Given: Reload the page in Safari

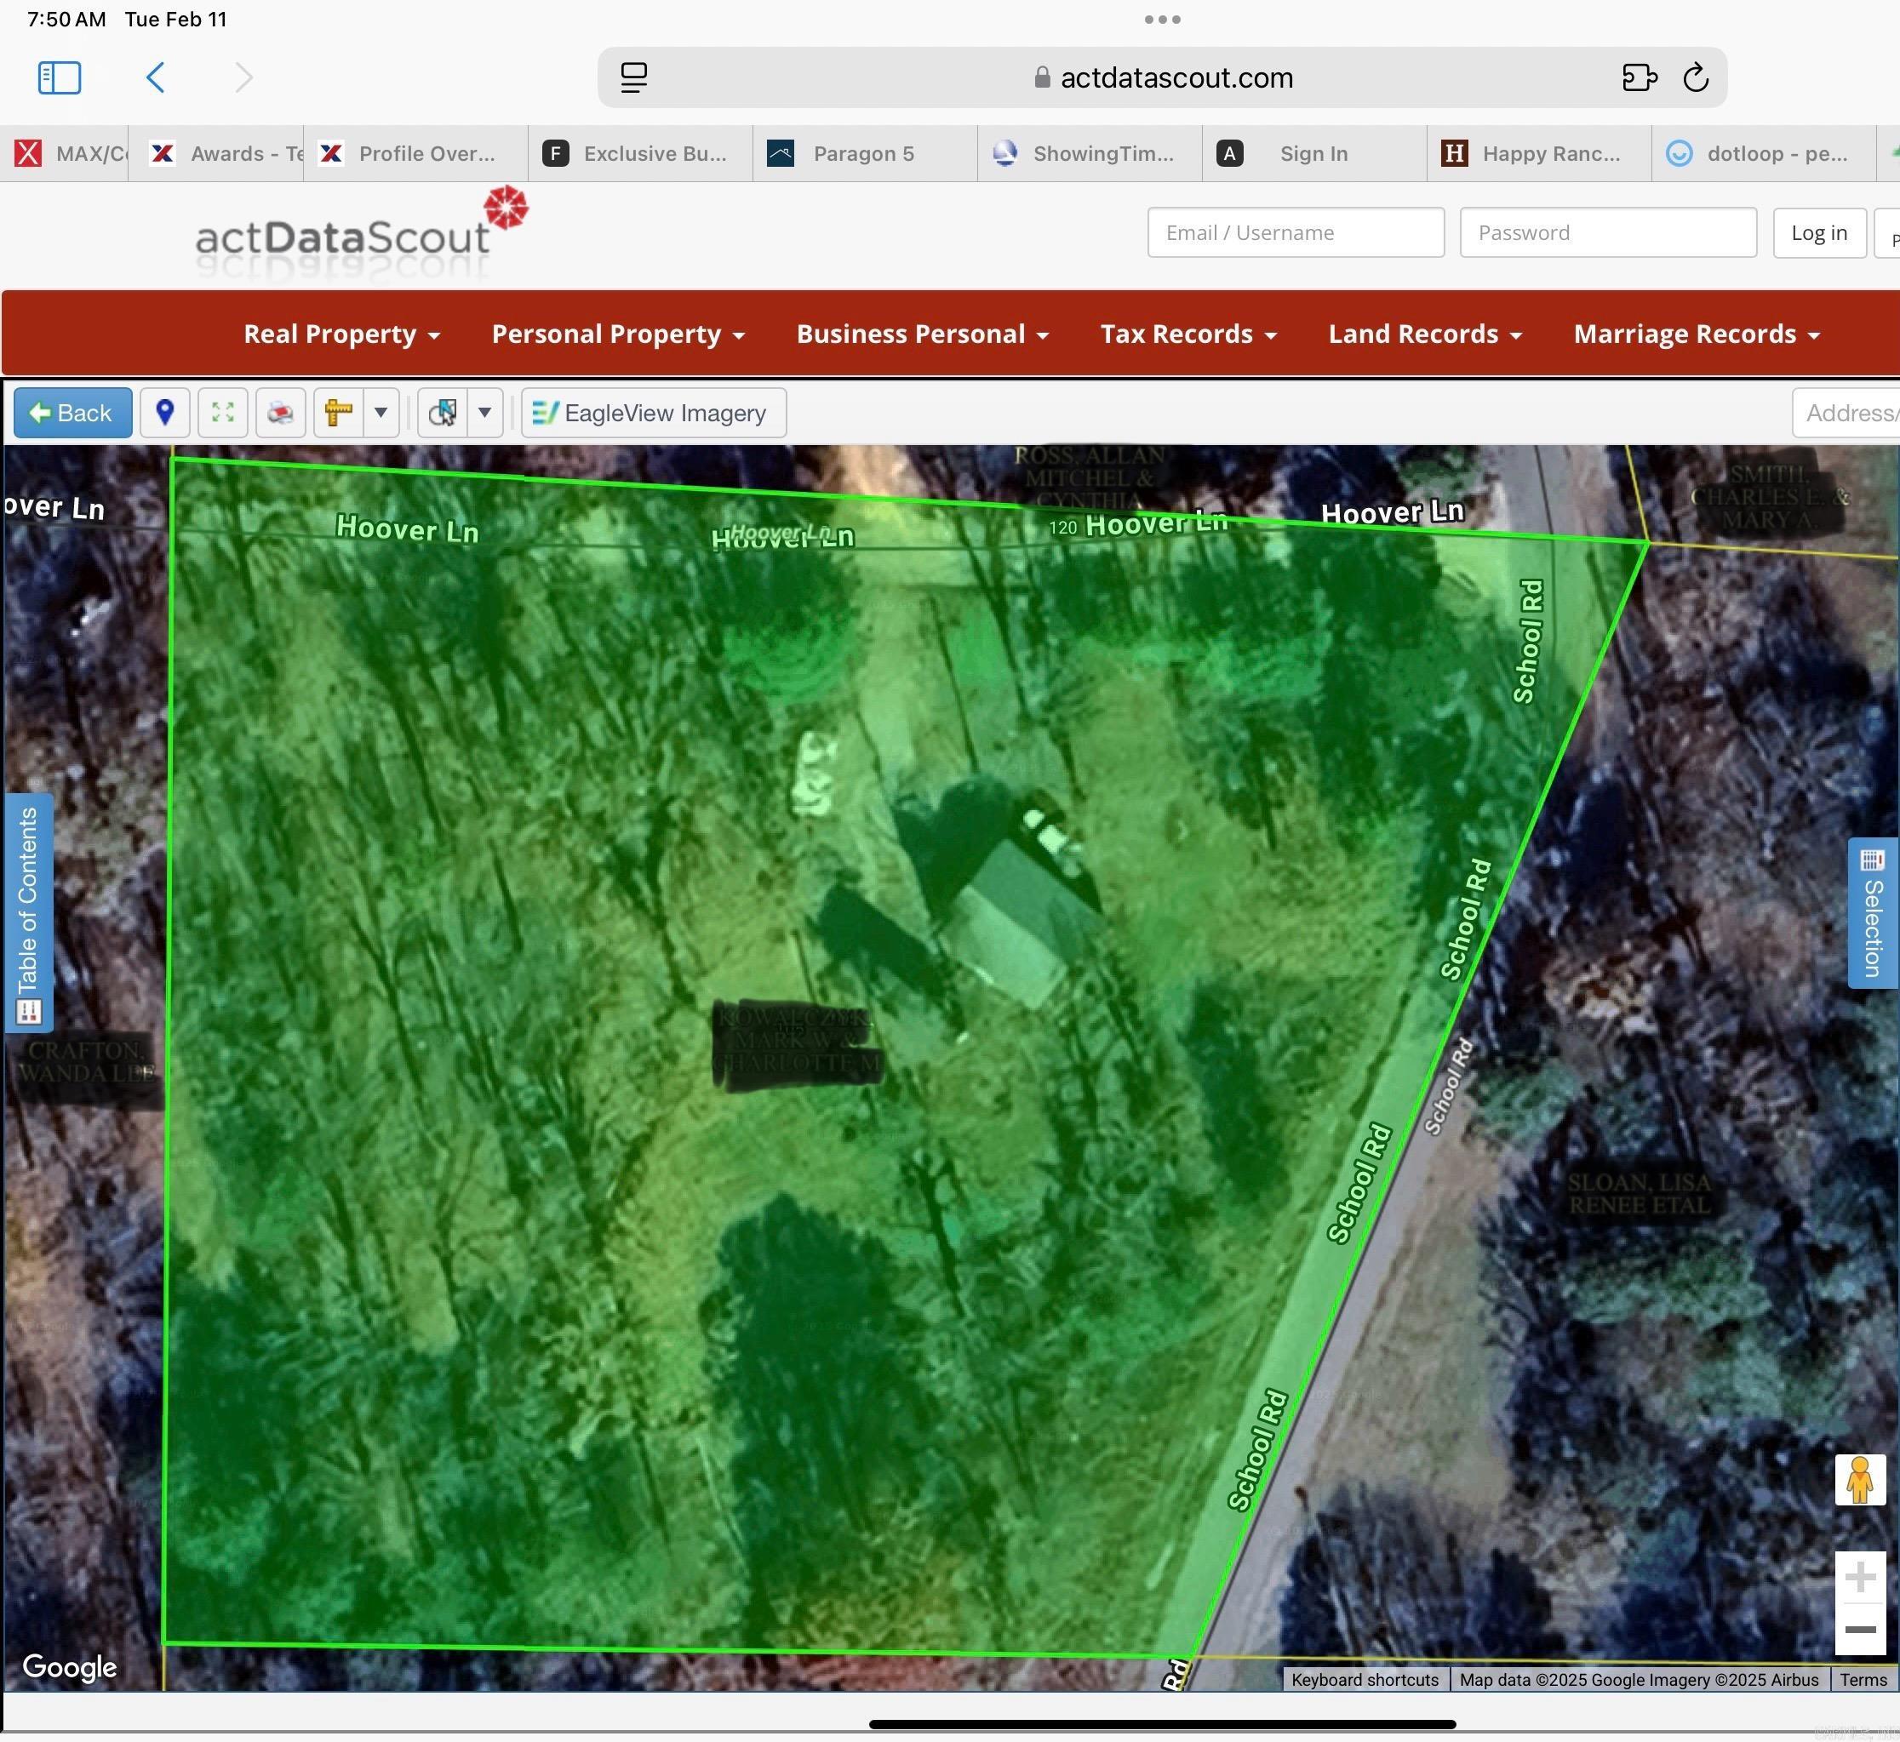Looking at the screenshot, I should [x=1695, y=77].
